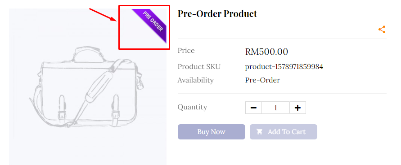Click the Price label
The height and width of the screenshot is (165, 401).
coord(186,50)
